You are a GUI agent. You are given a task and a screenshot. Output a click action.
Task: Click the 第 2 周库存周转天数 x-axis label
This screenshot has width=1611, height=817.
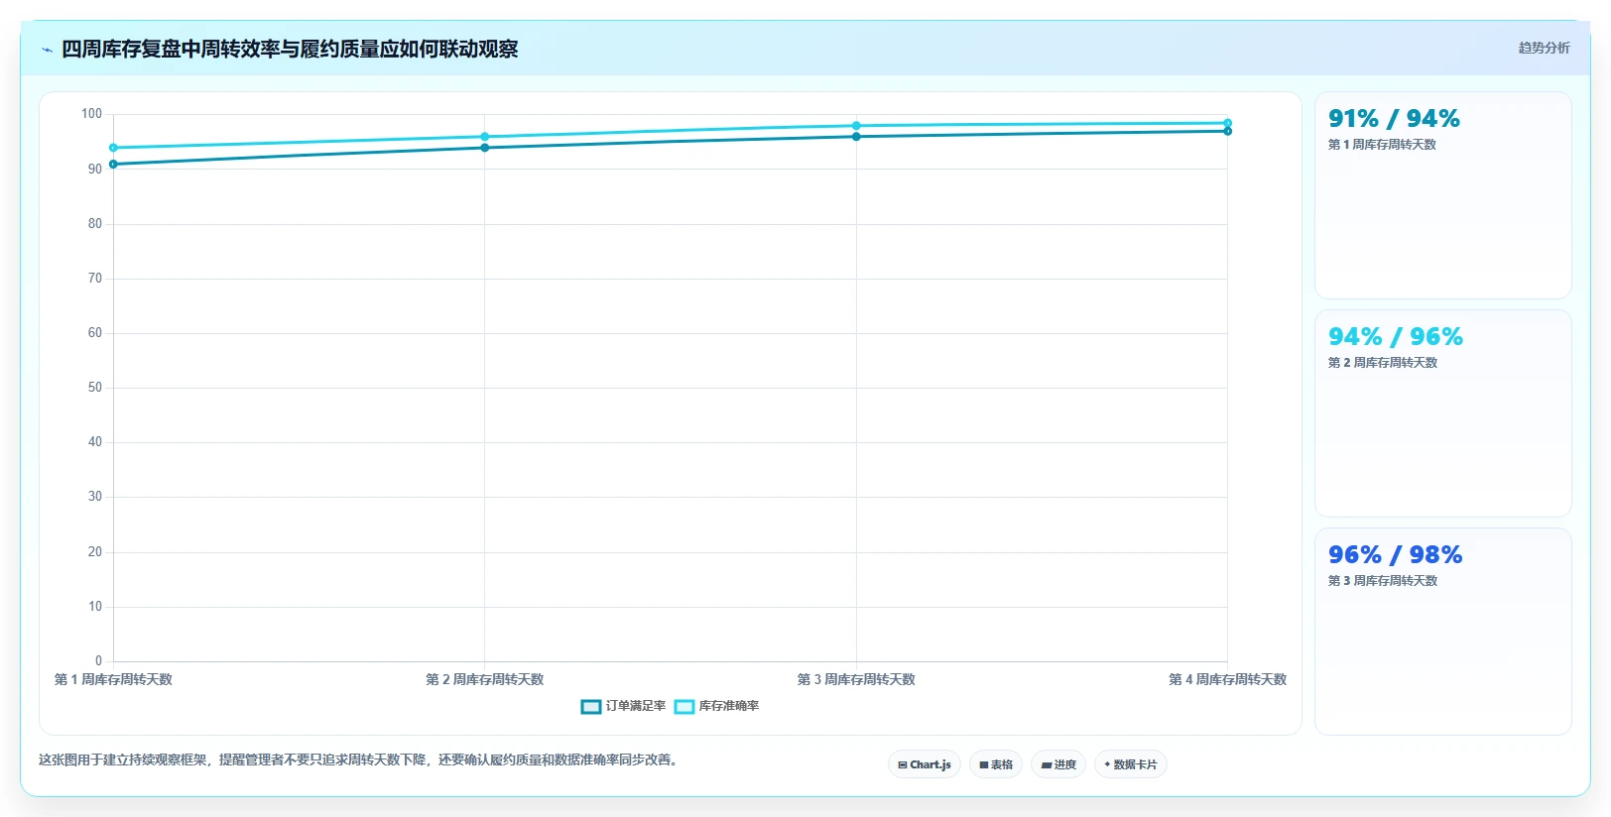coord(485,679)
